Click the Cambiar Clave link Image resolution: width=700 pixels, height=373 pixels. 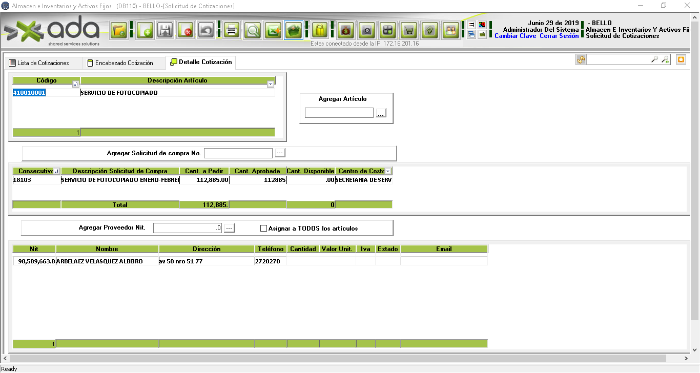click(515, 36)
